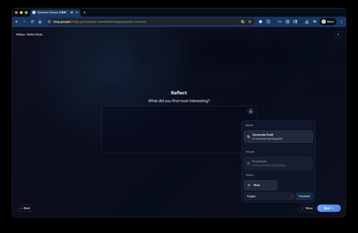Open the side panel icon
Screen dimensions: 358x233
pyautogui.click(x=287, y=22)
